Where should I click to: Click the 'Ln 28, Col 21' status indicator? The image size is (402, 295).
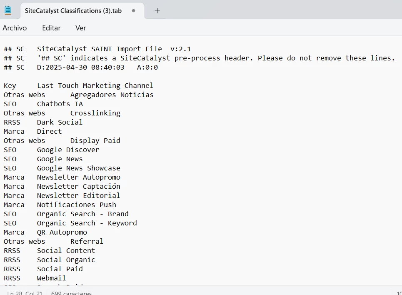[x=25, y=293]
